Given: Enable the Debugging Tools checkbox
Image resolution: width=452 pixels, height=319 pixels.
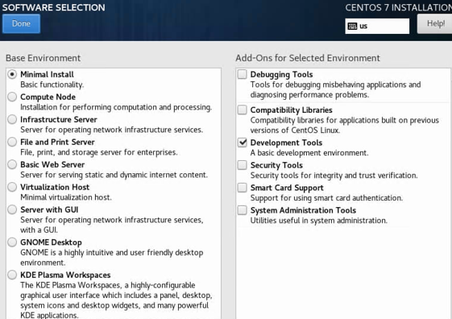Looking at the screenshot, I should pos(243,74).
